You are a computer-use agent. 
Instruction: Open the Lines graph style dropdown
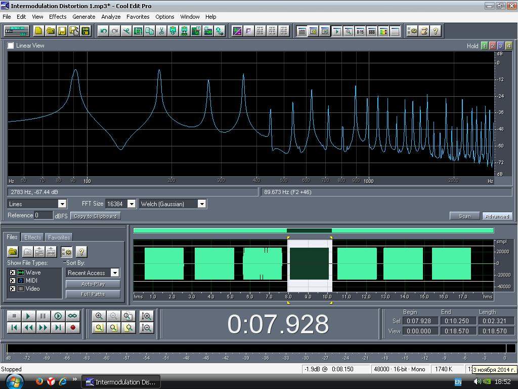point(62,204)
